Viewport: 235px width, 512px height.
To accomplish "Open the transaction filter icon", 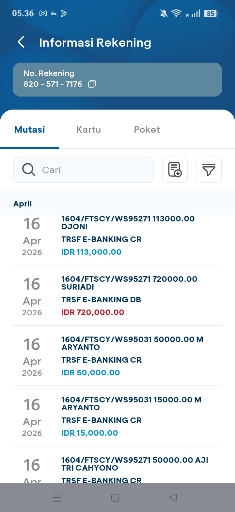I will [x=209, y=170].
